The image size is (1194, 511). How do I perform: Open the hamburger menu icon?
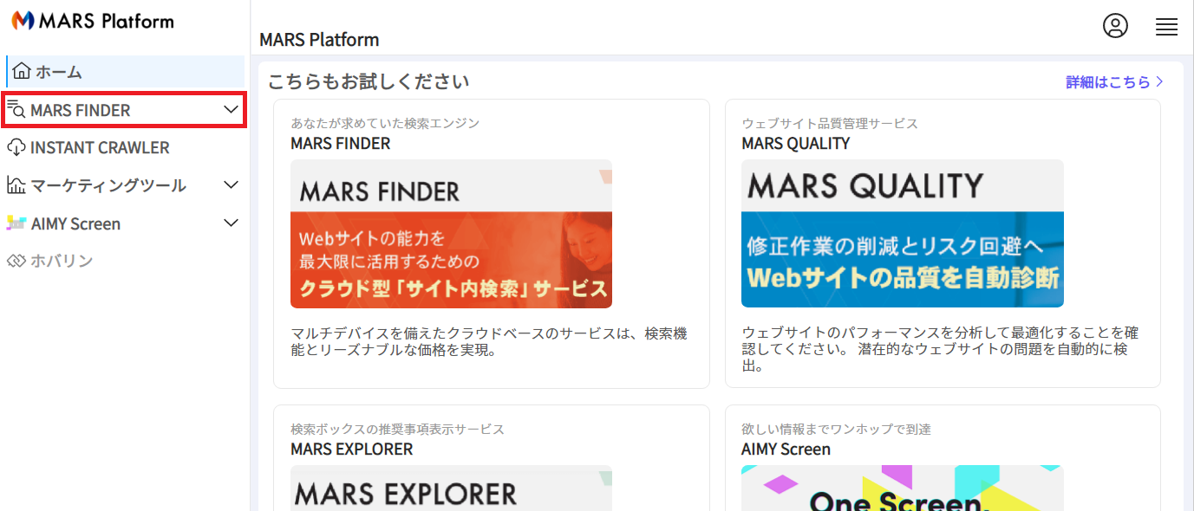[1166, 27]
